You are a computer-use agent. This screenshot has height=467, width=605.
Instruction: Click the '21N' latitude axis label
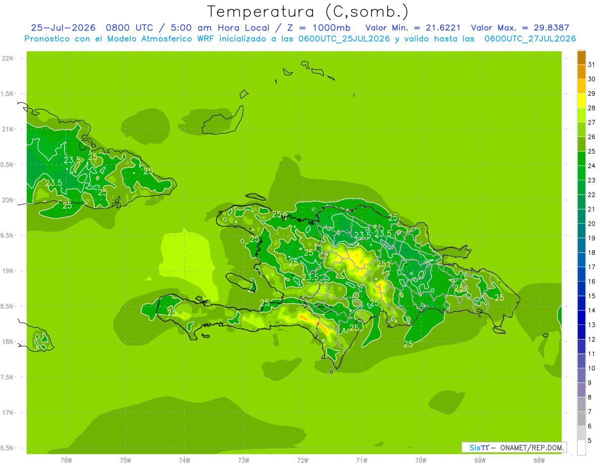8,129
